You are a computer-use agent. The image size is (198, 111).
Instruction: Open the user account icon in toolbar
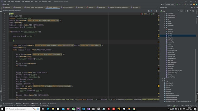[x=162, y=4]
